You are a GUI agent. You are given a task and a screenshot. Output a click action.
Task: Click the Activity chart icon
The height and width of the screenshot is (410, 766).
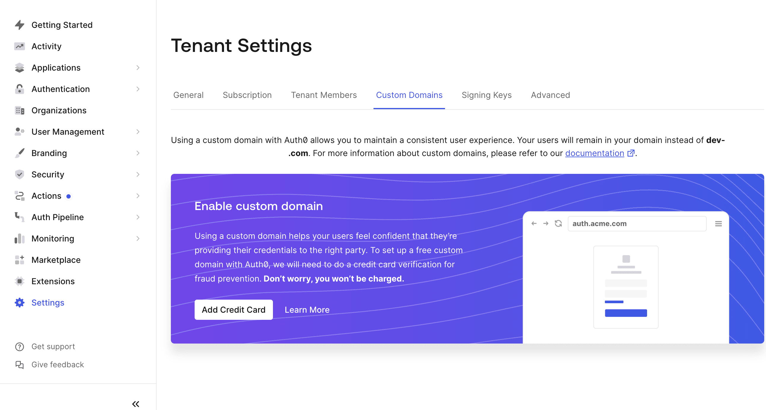click(20, 46)
